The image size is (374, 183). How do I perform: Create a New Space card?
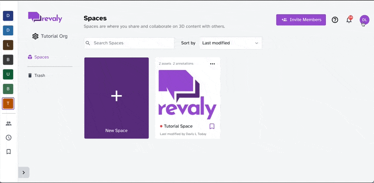[x=116, y=98]
